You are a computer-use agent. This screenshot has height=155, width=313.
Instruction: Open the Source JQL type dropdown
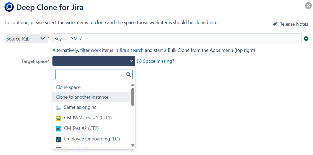[26, 39]
